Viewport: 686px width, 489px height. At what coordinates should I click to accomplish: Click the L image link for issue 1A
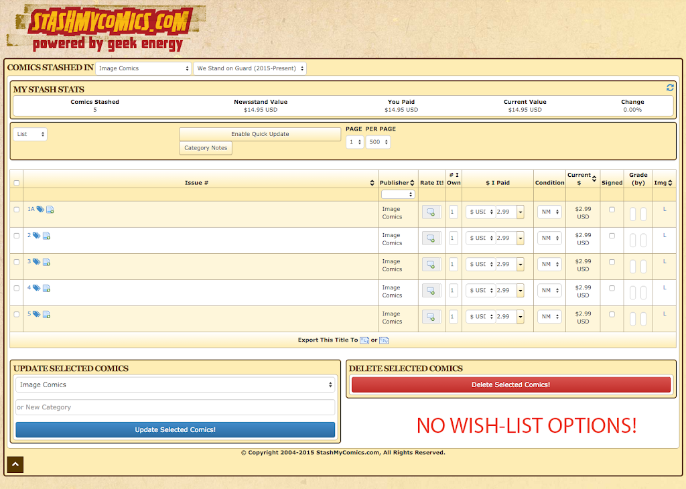(665, 209)
